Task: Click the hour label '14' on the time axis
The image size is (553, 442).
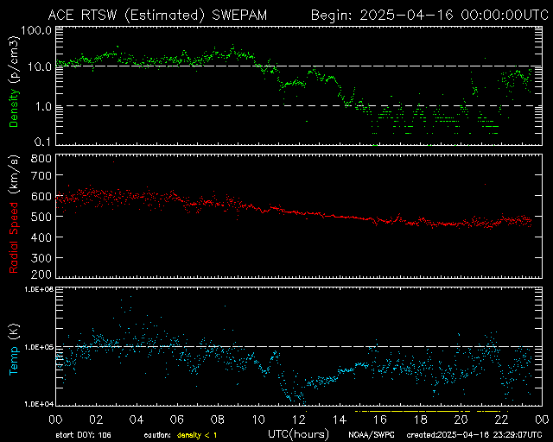Action: point(340,420)
